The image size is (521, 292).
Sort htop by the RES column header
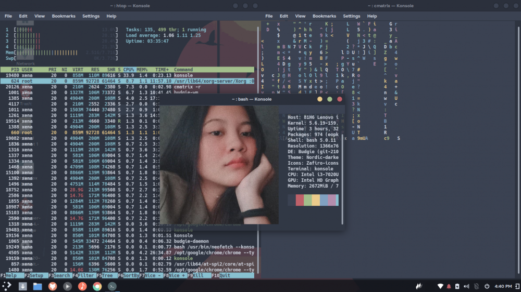tap(95, 70)
